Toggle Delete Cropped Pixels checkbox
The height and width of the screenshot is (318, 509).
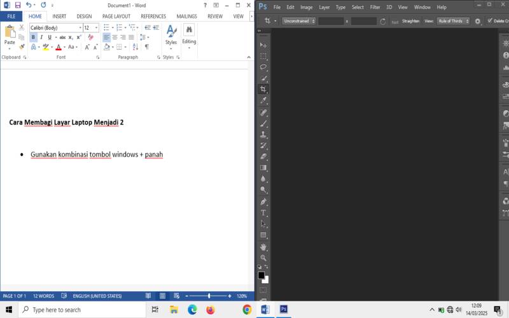coord(490,21)
